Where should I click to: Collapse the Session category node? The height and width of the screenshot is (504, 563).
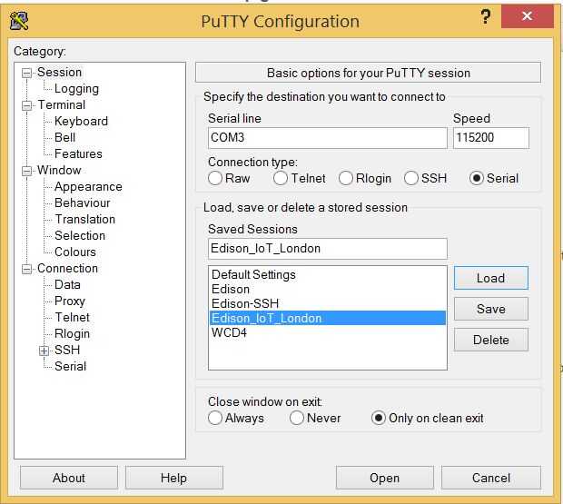(26, 73)
